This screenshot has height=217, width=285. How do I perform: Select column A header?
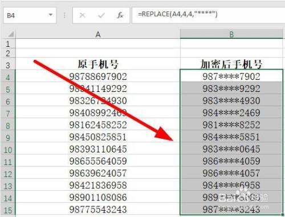point(98,34)
